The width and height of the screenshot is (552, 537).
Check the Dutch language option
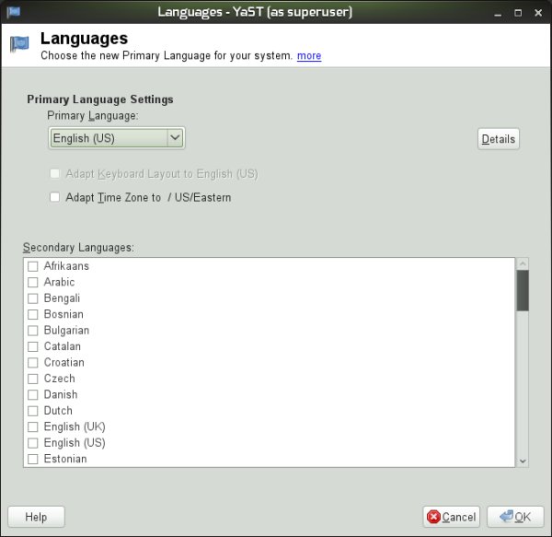pos(33,411)
